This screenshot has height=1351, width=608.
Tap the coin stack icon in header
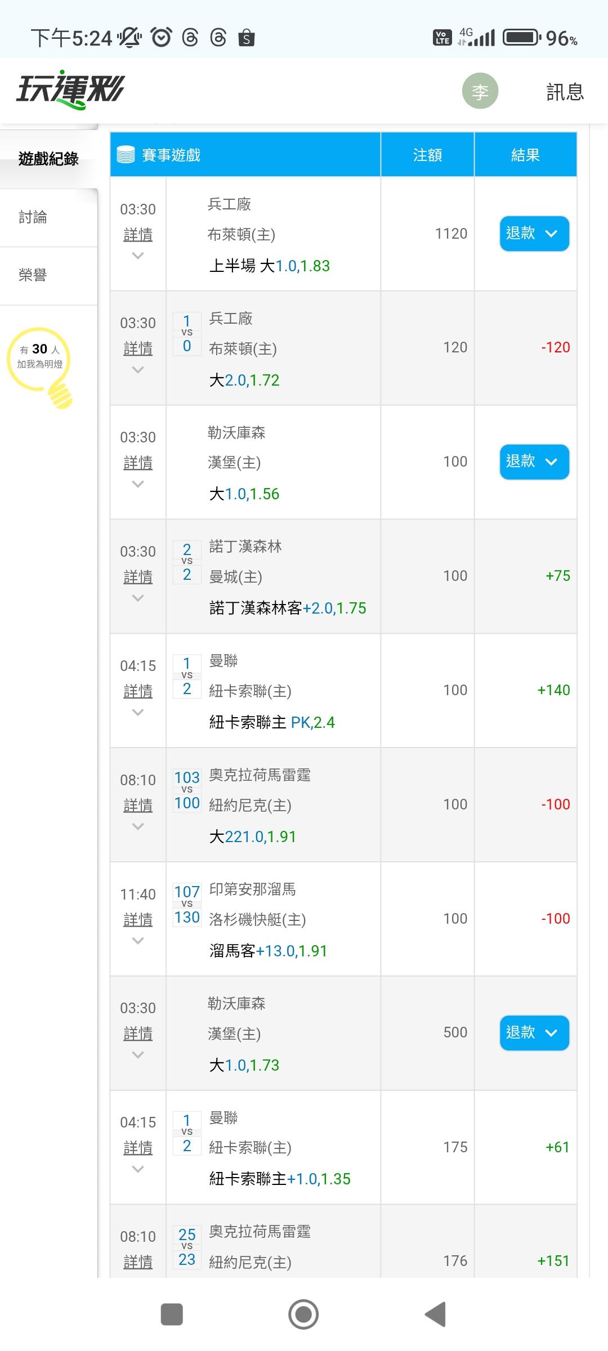(126, 155)
